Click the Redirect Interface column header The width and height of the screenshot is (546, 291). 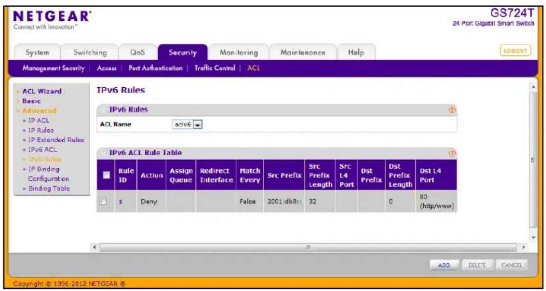(x=216, y=175)
